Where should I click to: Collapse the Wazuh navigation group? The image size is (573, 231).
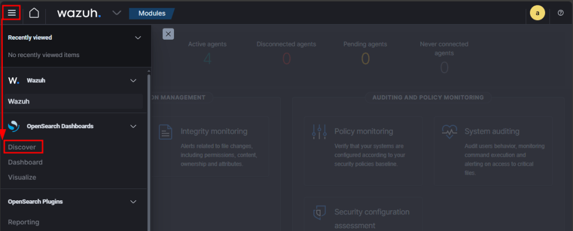133,81
